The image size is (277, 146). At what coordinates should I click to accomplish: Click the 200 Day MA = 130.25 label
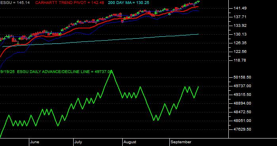point(129,3)
